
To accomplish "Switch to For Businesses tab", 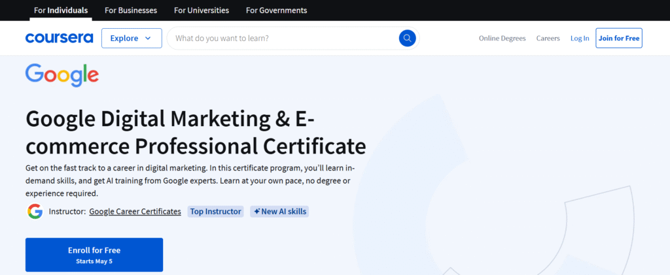I will (x=131, y=10).
